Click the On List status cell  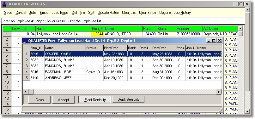click(167, 34)
